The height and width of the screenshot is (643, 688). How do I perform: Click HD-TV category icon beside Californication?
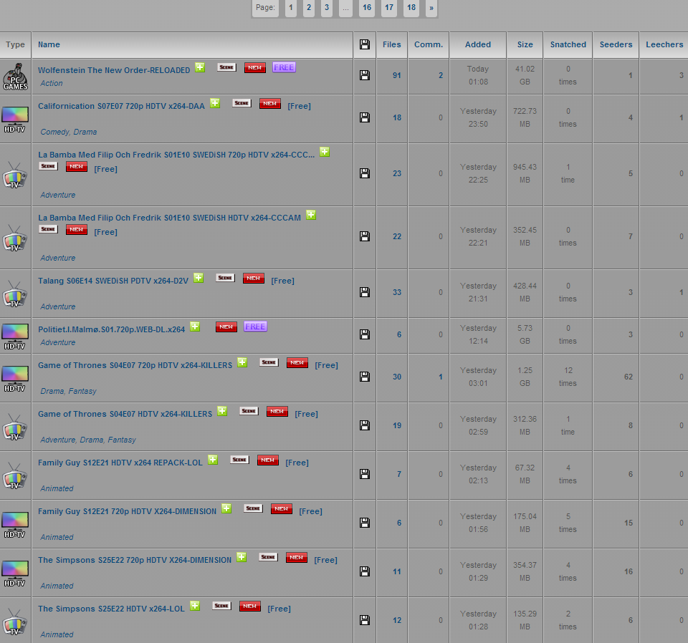coord(15,120)
